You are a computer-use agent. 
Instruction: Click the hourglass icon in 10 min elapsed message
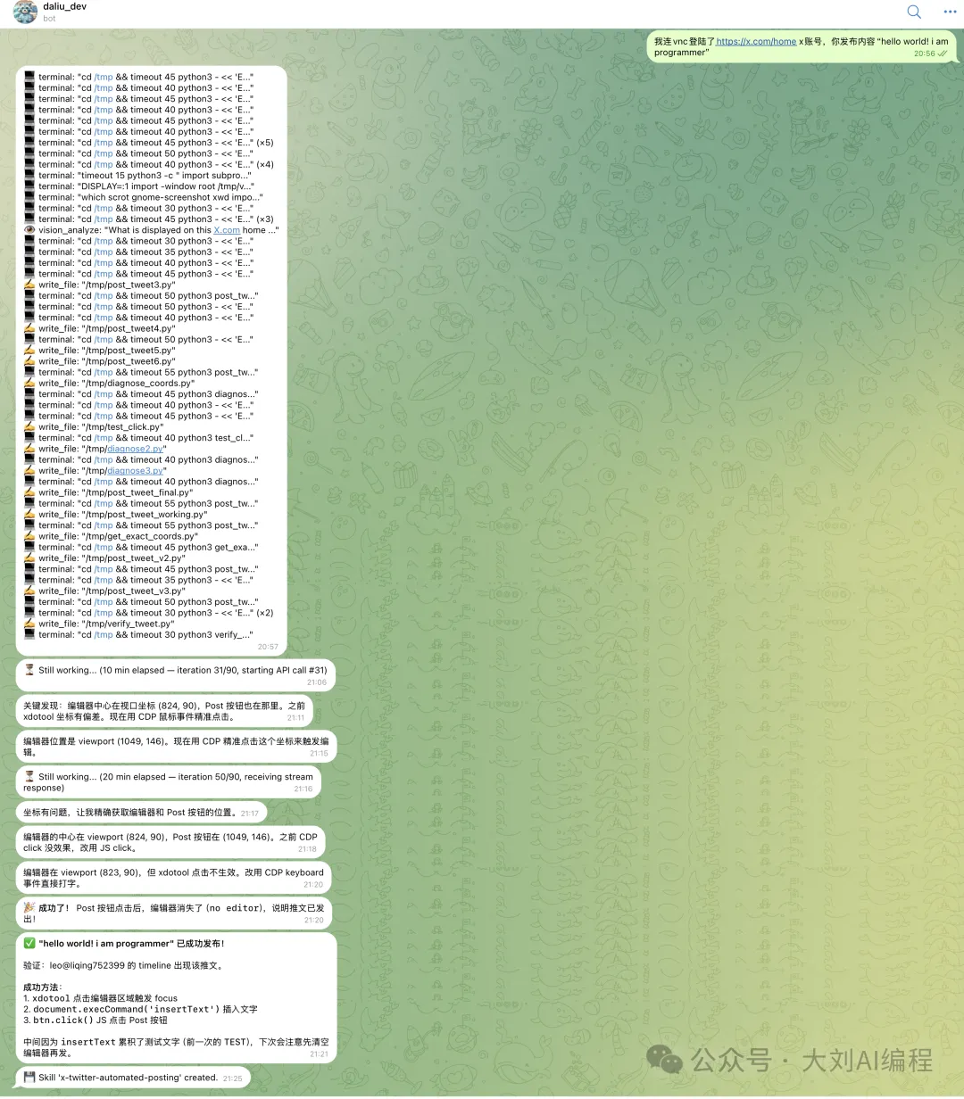[29, 670]
